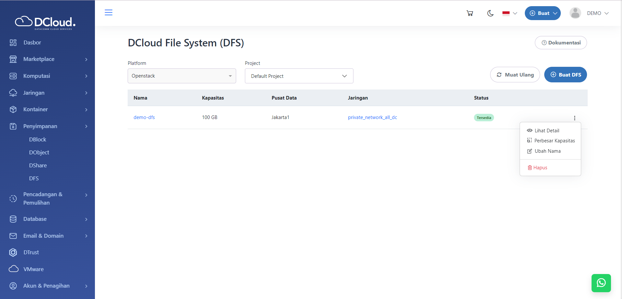Open the language flag dropdown
Screen dimensions: 622x299
[510, 13]
